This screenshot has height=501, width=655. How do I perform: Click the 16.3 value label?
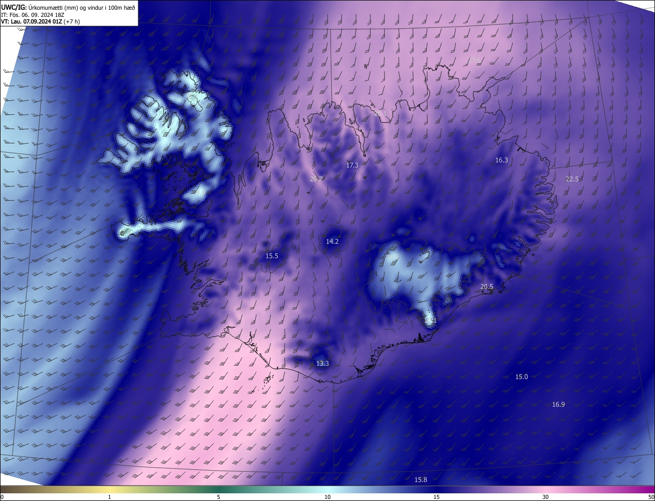[501, 160]
